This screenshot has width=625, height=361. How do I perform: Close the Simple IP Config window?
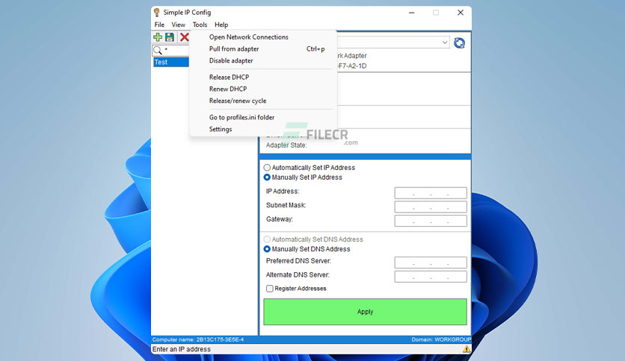[x=461, y=13]
